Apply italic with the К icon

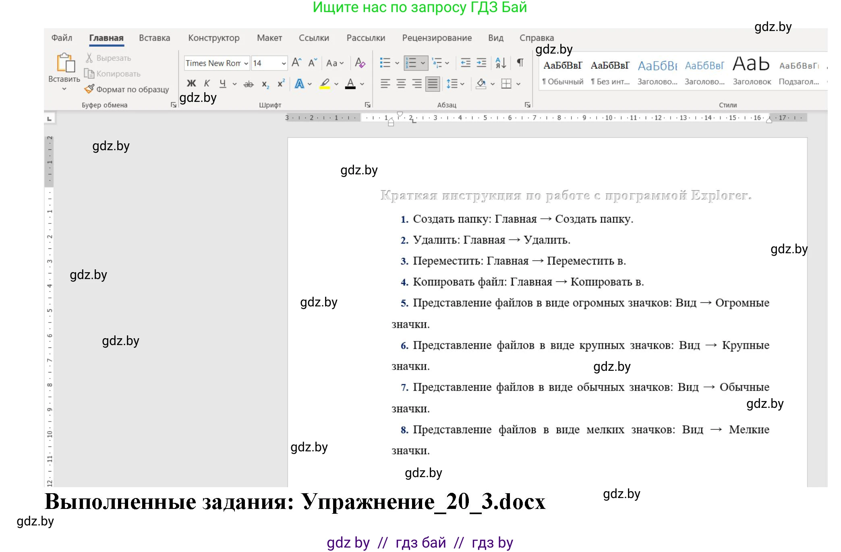(207, 83)
